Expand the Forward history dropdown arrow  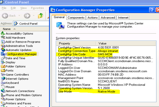click(34, 16)
